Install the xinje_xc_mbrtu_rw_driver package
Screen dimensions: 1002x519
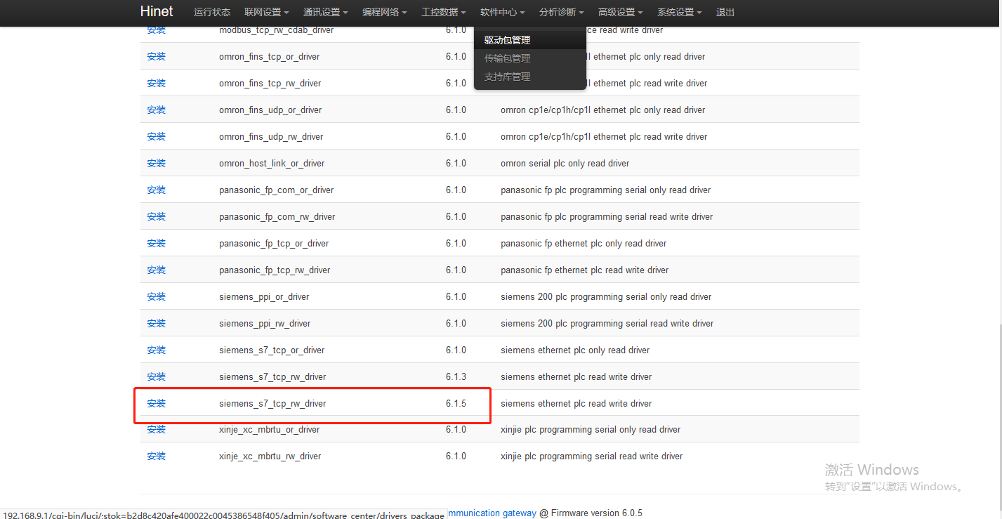(x=156, y=456)
